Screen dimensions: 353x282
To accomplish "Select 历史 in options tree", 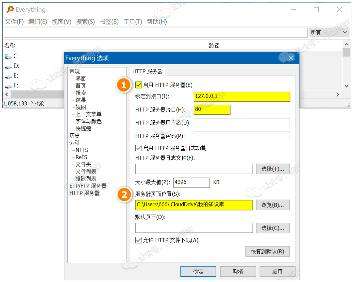I will (75, 136).
